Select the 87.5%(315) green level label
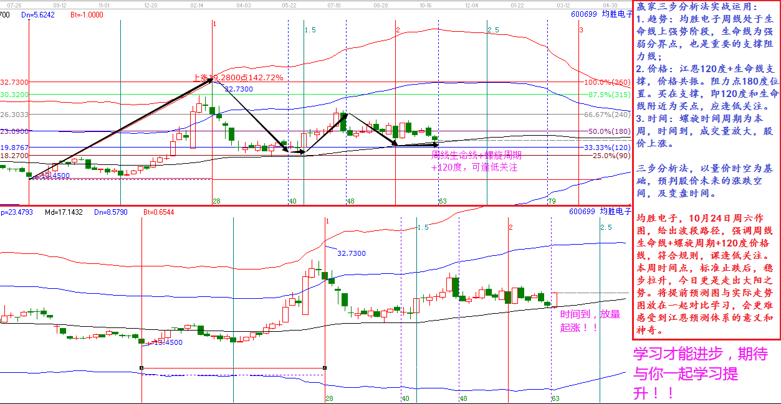781x404 pixels. 609,95
